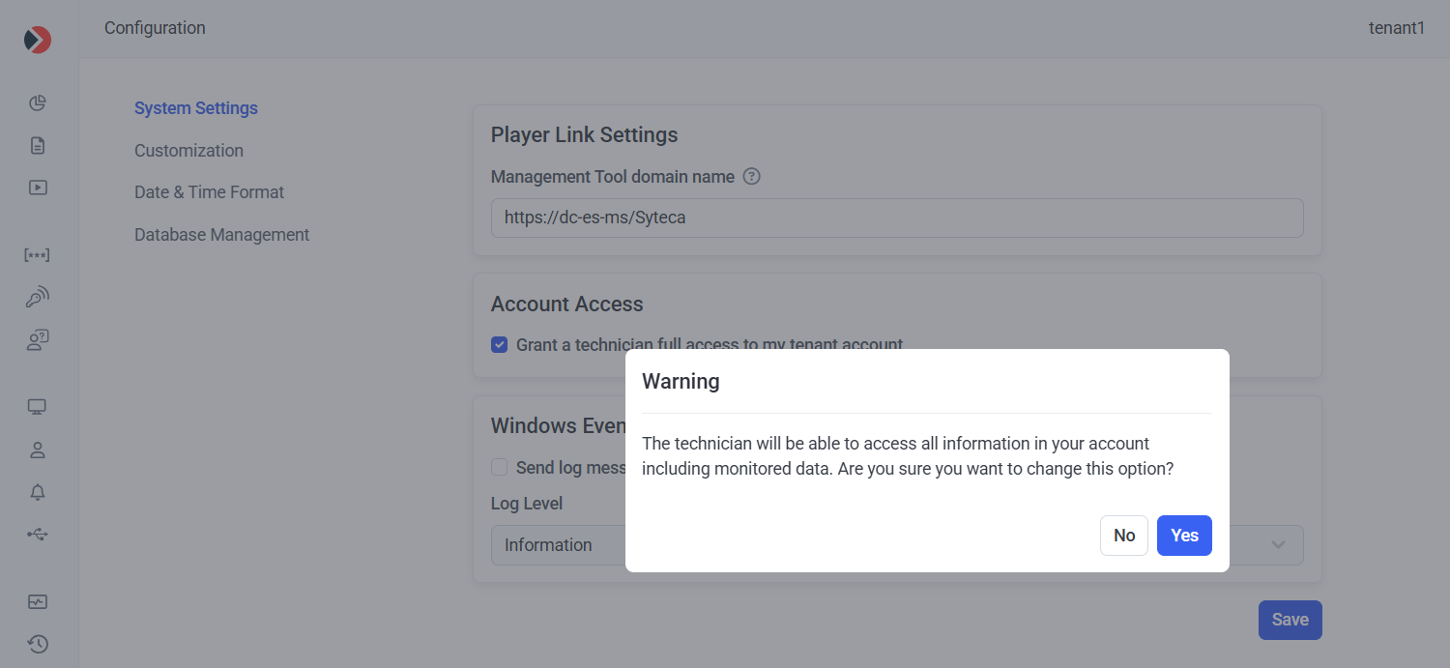Open the user person sidebar icon

(38, 450)
